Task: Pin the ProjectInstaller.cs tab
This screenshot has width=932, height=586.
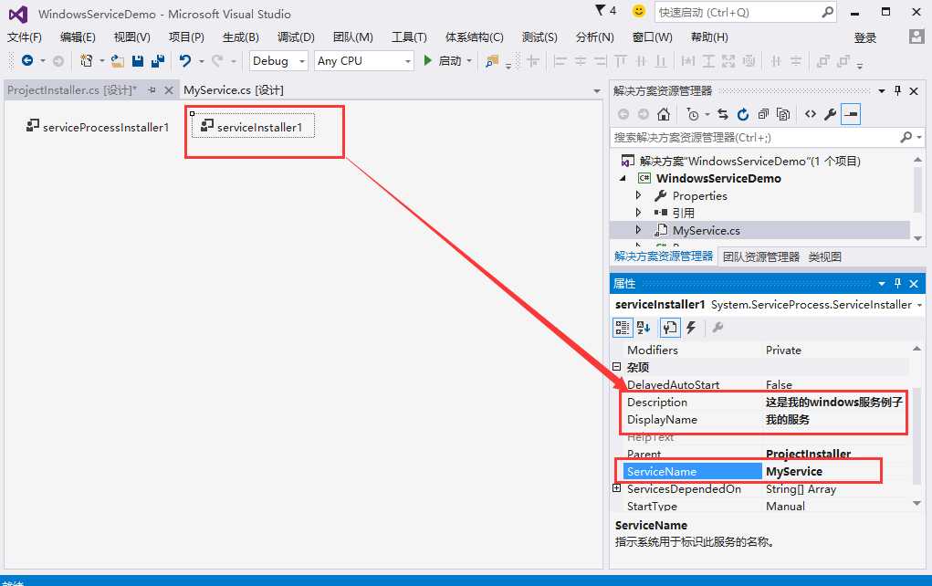Action: (152, 89)
